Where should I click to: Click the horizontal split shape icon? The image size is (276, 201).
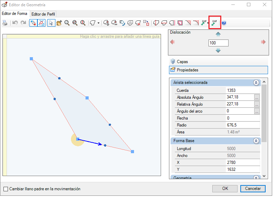point(164,23)
